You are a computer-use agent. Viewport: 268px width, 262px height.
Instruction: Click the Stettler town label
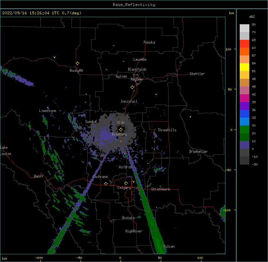(197, 74)
